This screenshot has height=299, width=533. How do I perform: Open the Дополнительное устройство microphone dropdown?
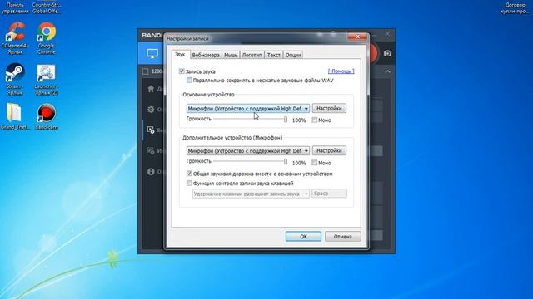248,150
